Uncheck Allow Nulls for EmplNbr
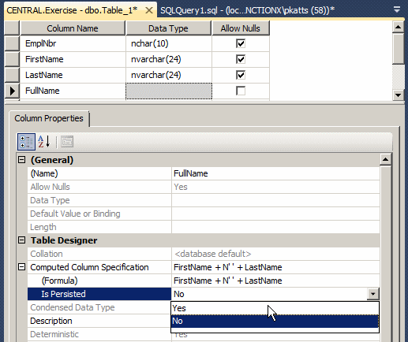408x342 pixels. coord(241,43)
